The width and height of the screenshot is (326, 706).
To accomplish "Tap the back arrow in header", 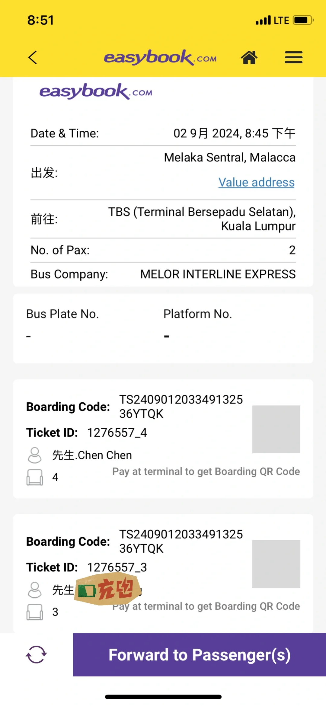I will (x=33, y=57).
